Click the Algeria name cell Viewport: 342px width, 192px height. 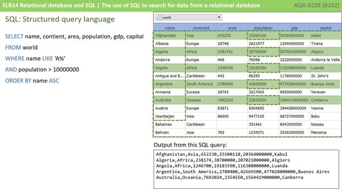pos(170,52)
